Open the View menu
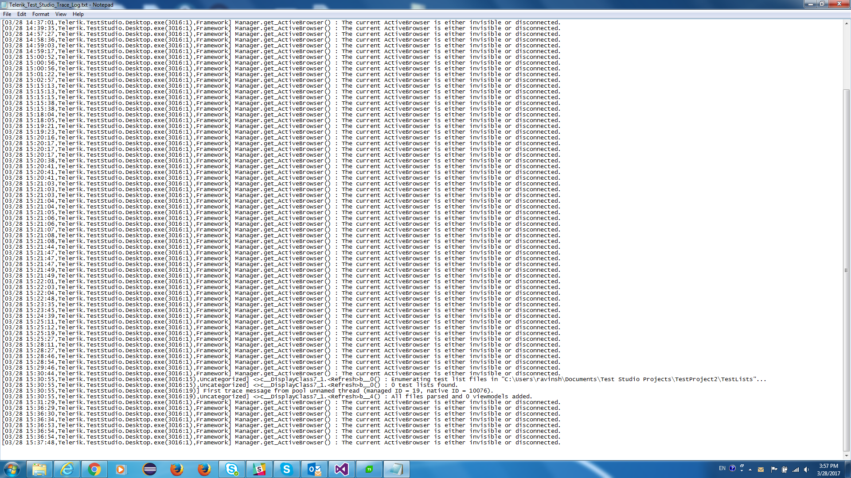This screenshot has width=851, height=478. tap(61, 14)
